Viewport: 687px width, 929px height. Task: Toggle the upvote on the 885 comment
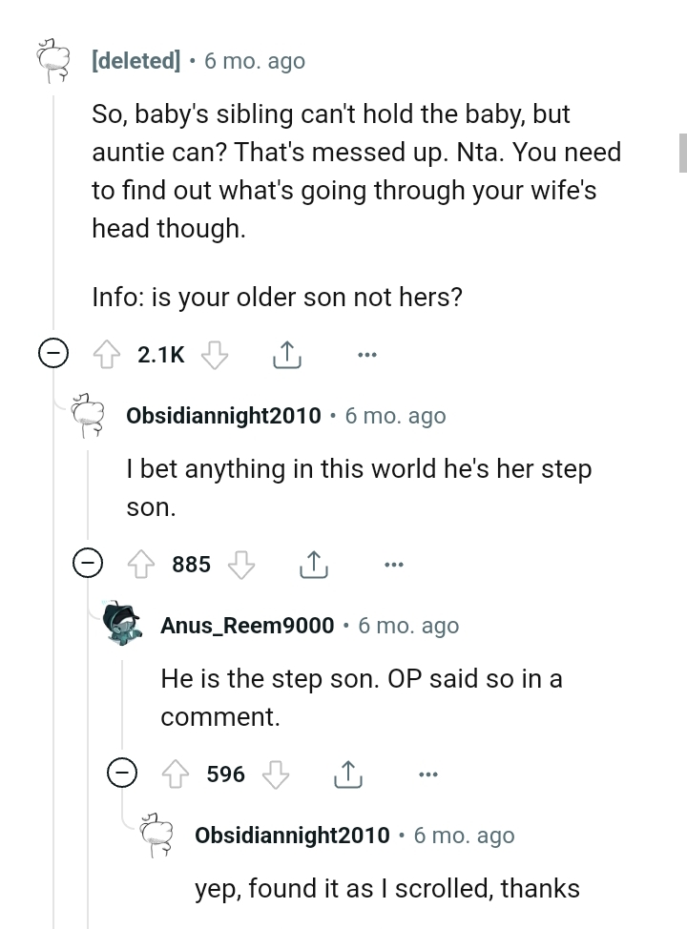pyautogui.click(x=142, y=563)
